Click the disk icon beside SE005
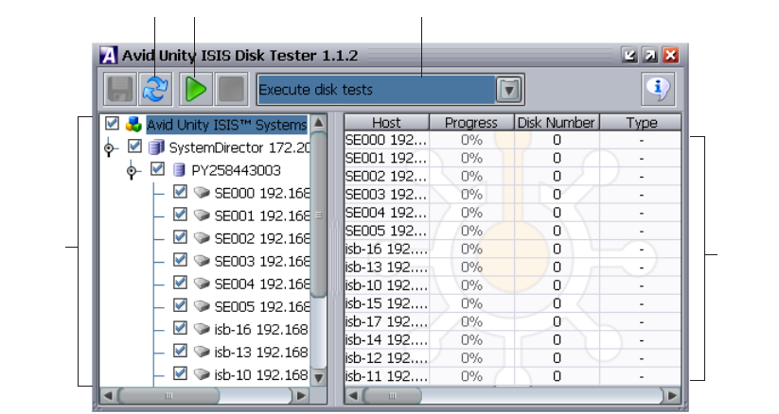 click(x=202, y=306)
